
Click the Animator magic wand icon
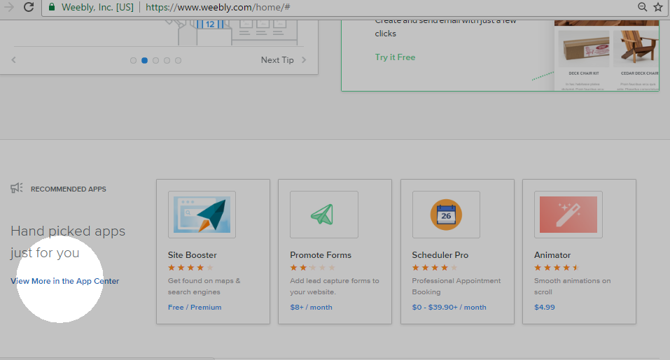click(568, 215)
